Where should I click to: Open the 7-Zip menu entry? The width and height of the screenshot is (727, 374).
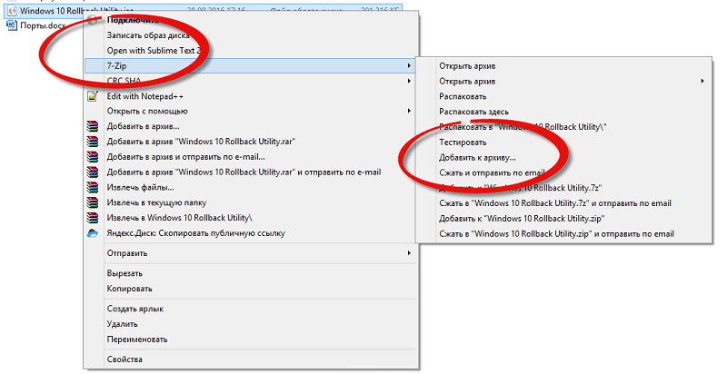(x=251, y=65)
